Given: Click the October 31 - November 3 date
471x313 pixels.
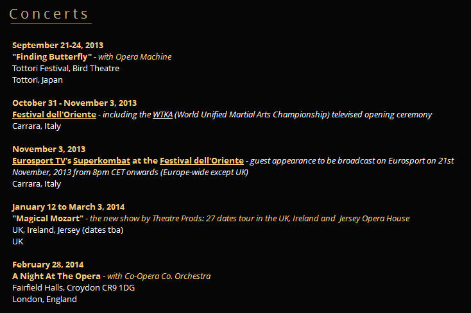Looking at the screenshot, I should (x=74, y=103).
